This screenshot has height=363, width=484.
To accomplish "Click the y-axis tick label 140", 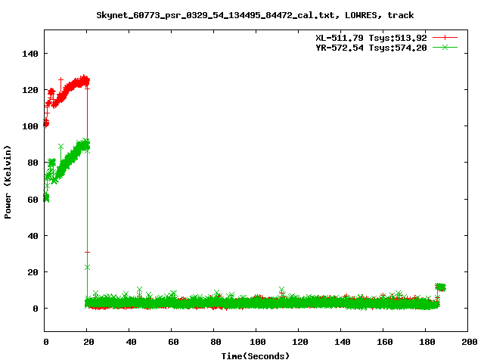I will 30,54.
